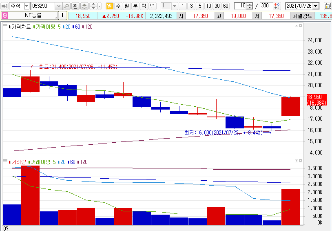
Task: Click the 20 moving average legend in price chart
Action: pyautogui.click(x=66, y=27)
